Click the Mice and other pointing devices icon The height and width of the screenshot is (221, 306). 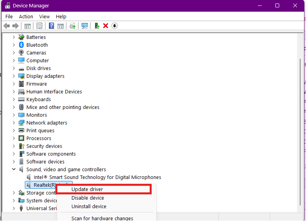click(21, 107)
